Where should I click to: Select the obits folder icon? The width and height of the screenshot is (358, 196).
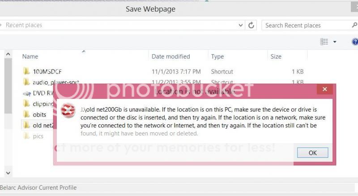point(26,114)
